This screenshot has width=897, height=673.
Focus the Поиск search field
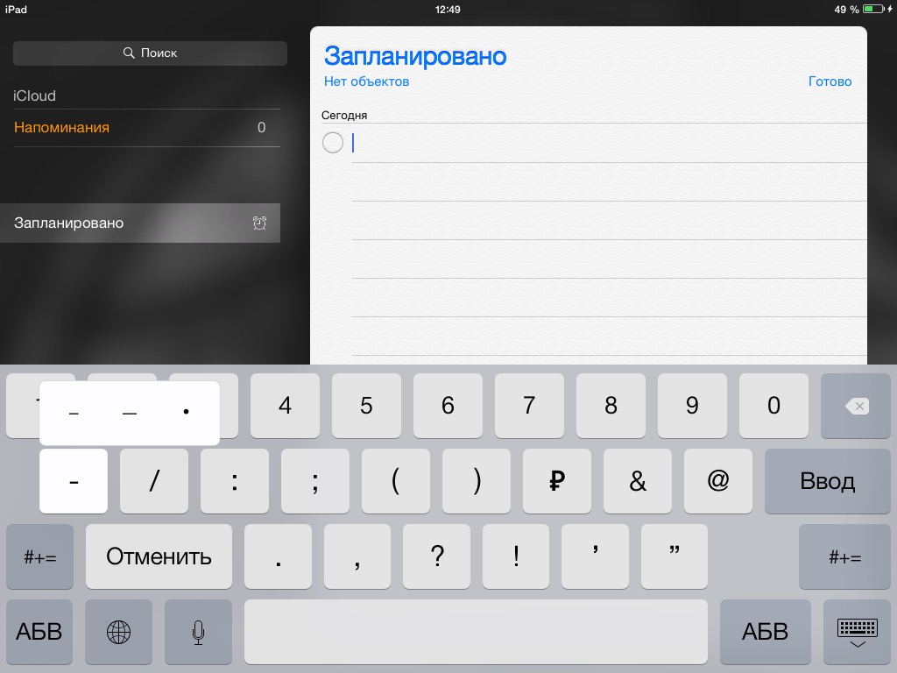150,53
